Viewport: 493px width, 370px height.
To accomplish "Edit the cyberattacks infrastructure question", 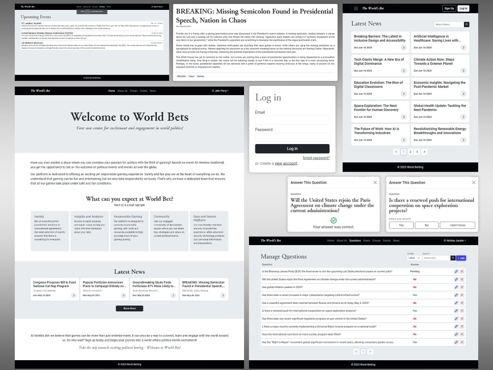I will 456,295.
